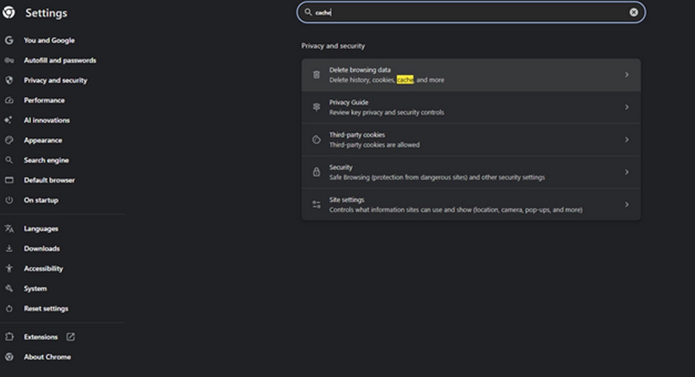Click Site settings description about location and camera
695x377 pixels.
point(456,210)
